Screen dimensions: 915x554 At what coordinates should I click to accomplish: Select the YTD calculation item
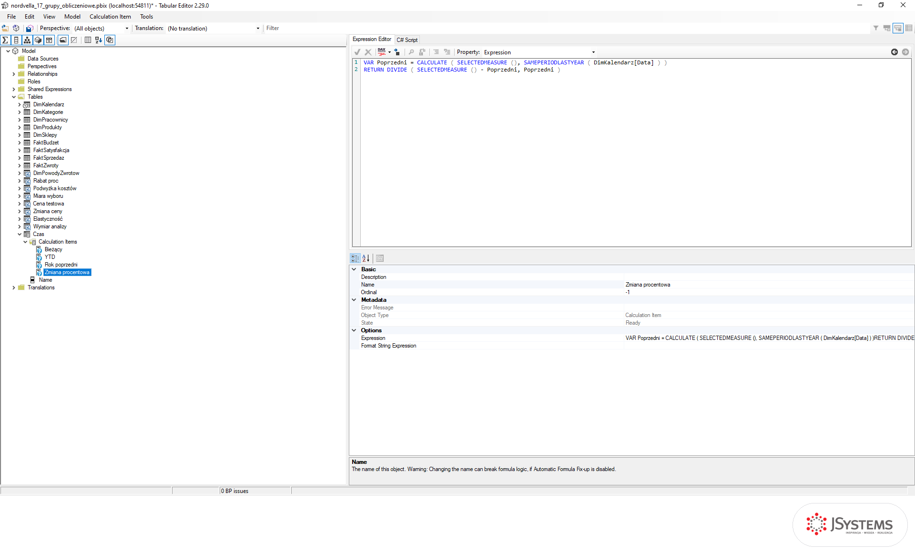click(50, 257)
